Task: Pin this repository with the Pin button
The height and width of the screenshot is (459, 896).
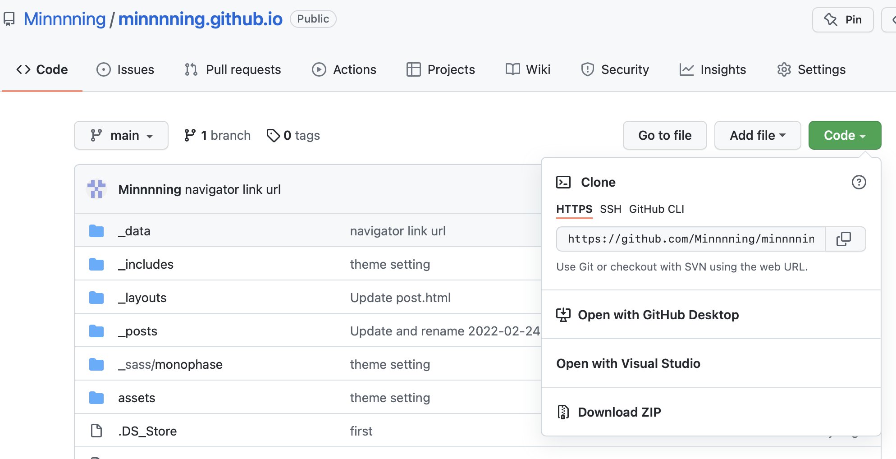Action: point(843,19)
